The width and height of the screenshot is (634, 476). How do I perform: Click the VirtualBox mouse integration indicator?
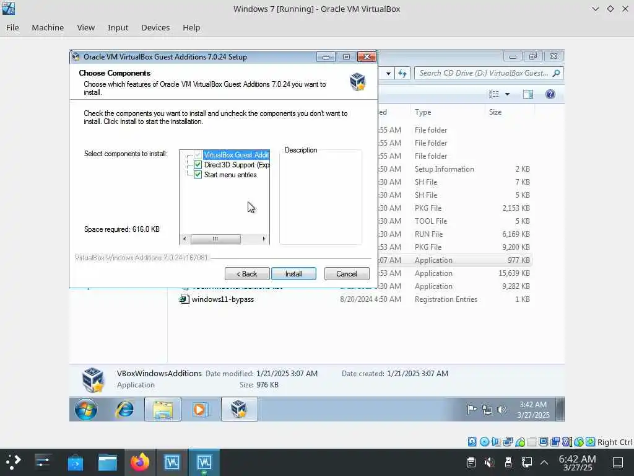[x=579, y=441]
